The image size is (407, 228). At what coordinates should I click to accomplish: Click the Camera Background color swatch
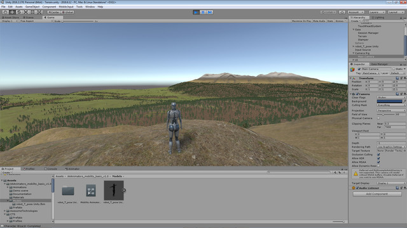[x=389, y=101]
